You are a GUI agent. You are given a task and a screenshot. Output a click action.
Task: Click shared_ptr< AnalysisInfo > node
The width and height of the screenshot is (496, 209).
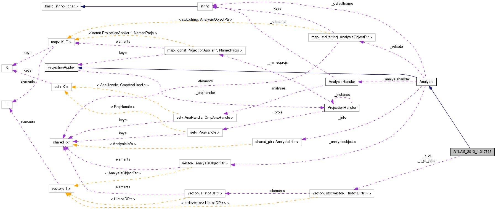click(277, 142)
